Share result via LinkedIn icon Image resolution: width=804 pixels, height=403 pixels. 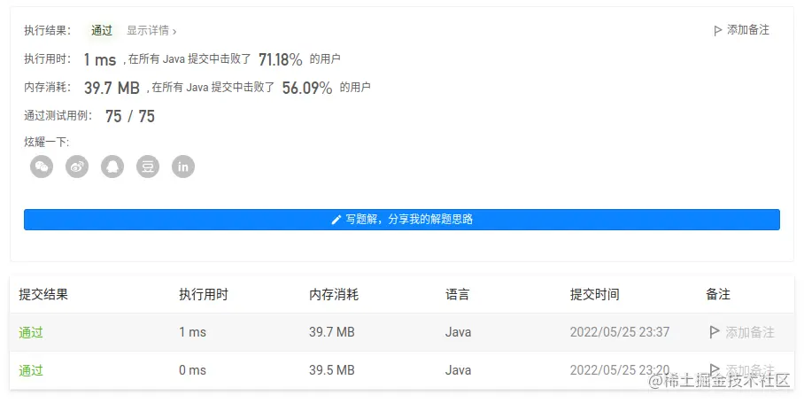183,167
